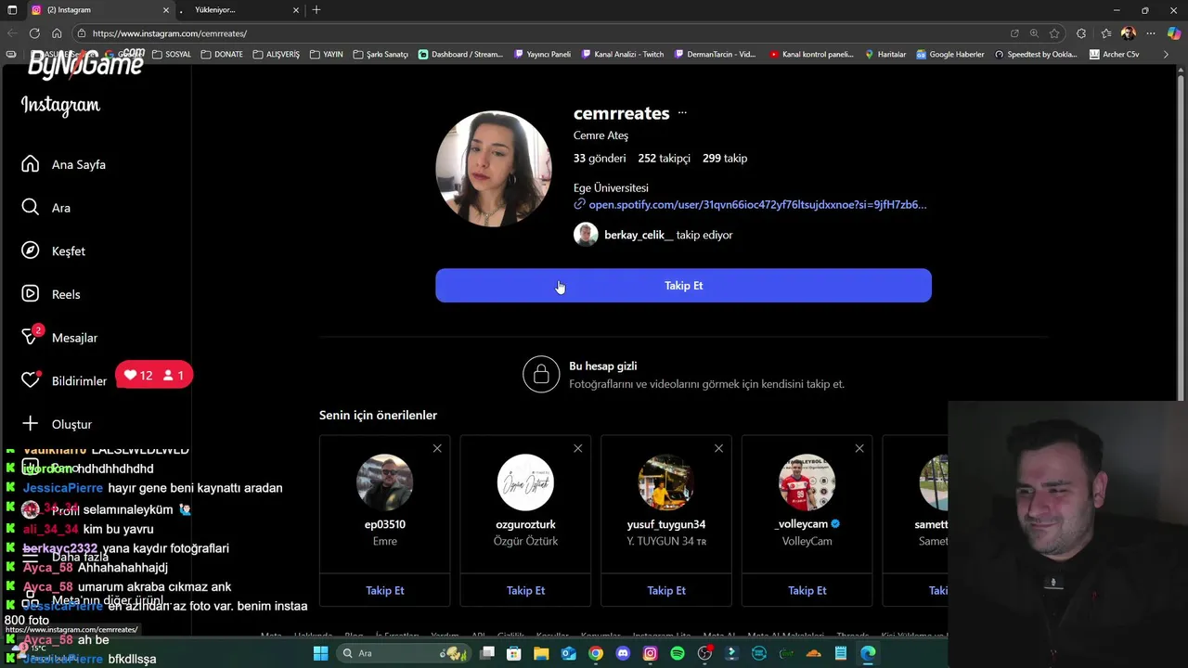Open Ara search in Instagram sidebar

click(46, 208)
